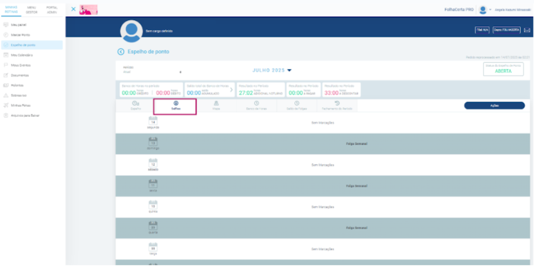Viewport: 534px width, 268px height.
Task: Click Sem Marcações on segunda row
Action: pos(323,123)
